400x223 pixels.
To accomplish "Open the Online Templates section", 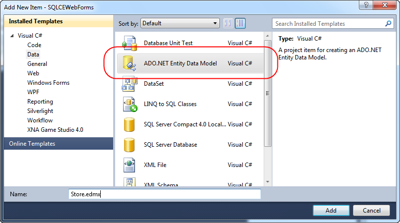I will (59, 144).
